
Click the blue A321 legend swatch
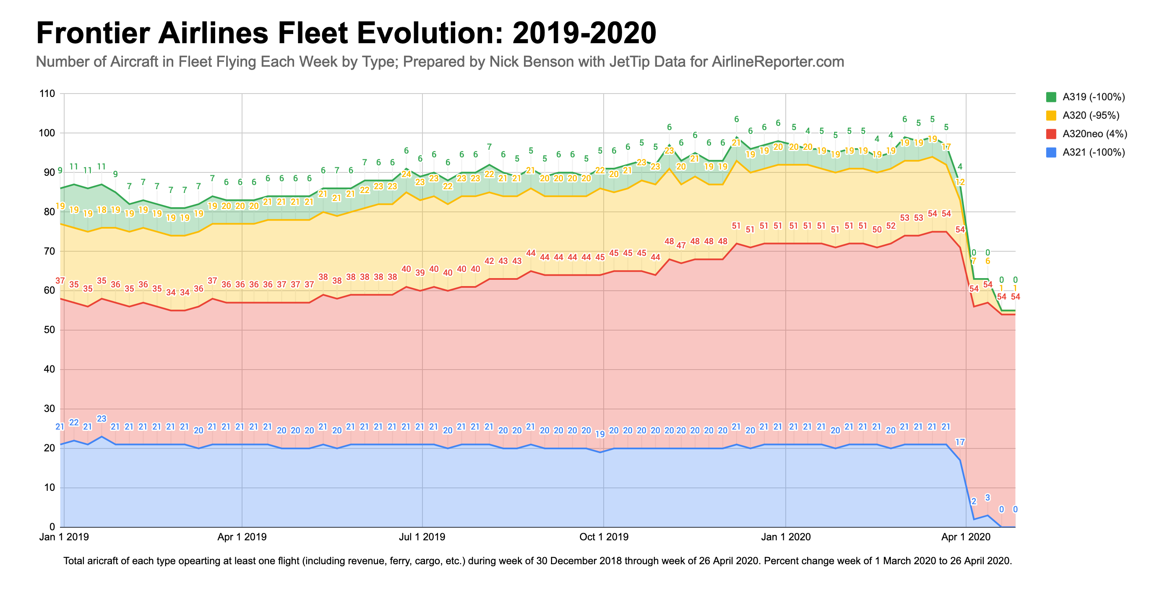click(x=1051, y=152)
